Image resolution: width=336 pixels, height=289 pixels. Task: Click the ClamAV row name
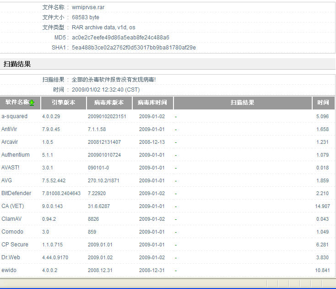pyautogui.click(x=11, y=219)
